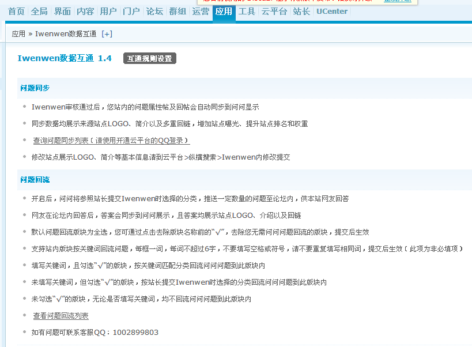Image resolution: width=472 pixels, height=347 pixels.
Task: Click the line starting 未填写关键词，但勾选
Action: [179, 282]
